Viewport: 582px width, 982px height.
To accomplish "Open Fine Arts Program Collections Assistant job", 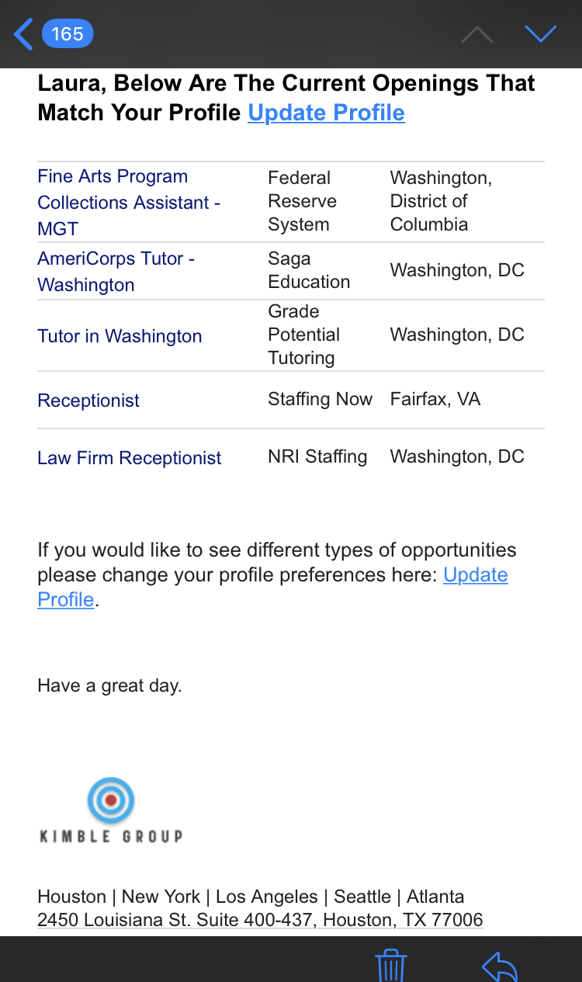I will [x=129, y=203].
